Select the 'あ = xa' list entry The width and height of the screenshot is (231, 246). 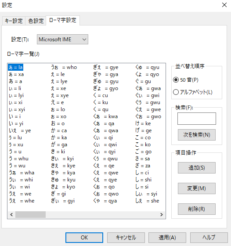(x=16, y=74)
